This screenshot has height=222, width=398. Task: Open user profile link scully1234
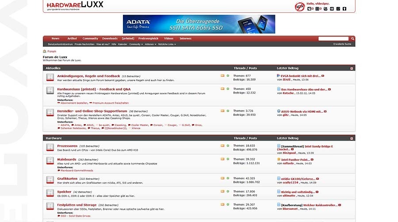coord(291,182)
